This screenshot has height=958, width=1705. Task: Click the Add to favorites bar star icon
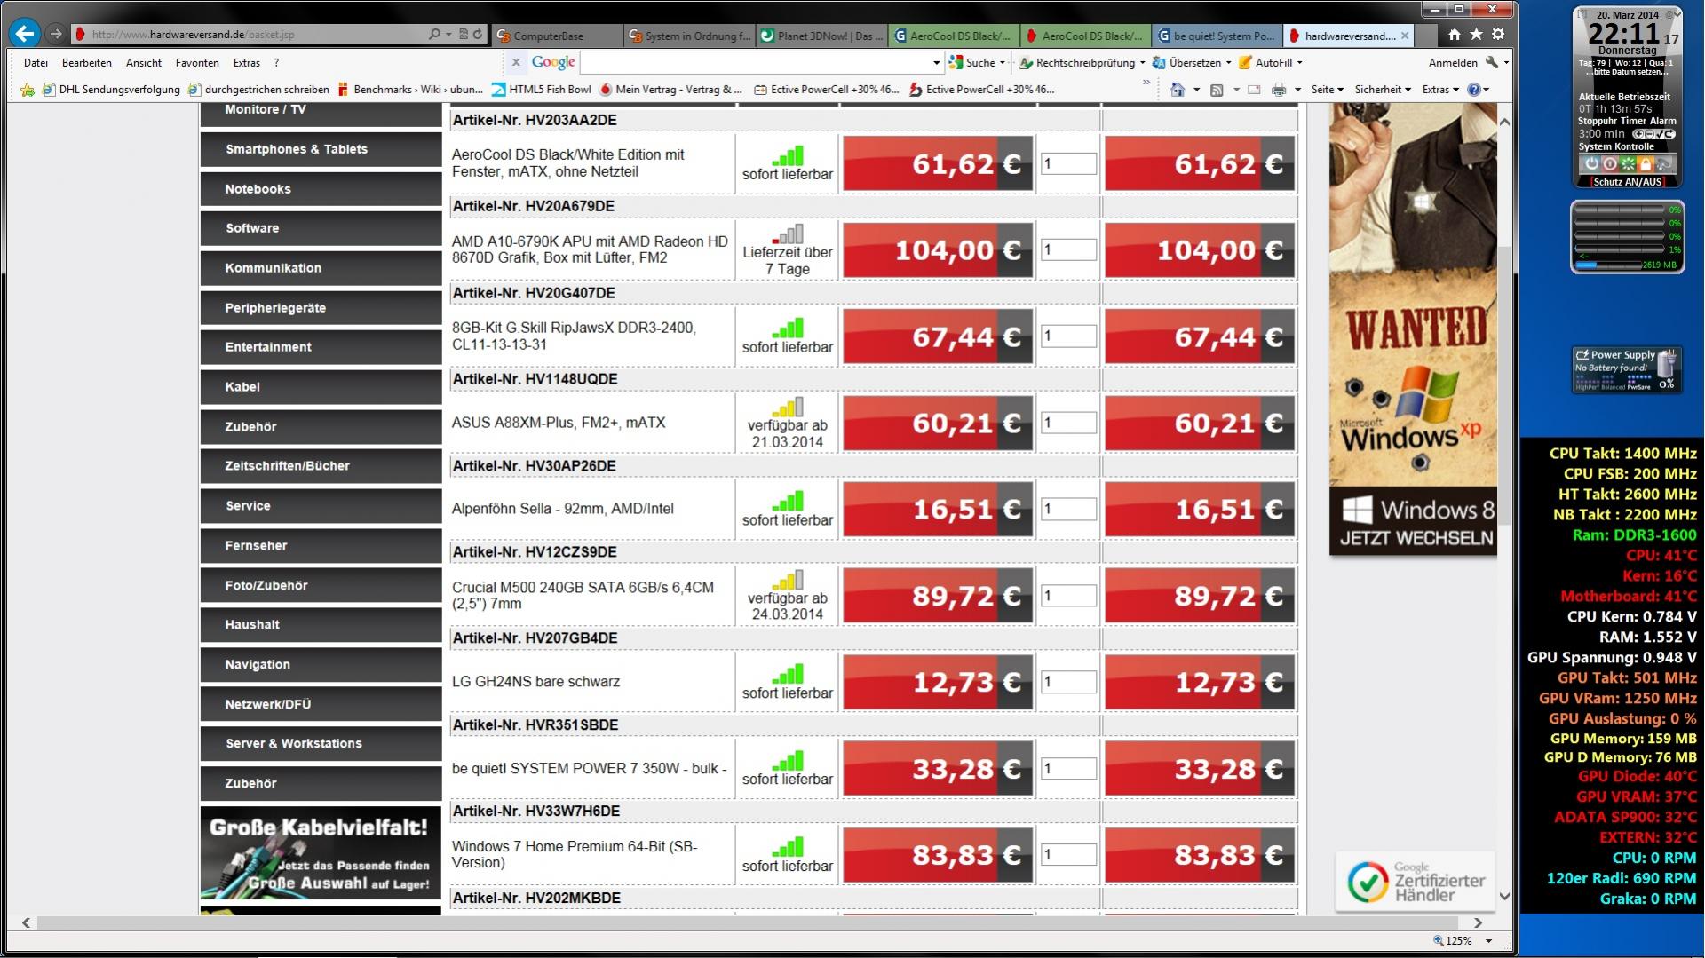click(x=28, y=90)
